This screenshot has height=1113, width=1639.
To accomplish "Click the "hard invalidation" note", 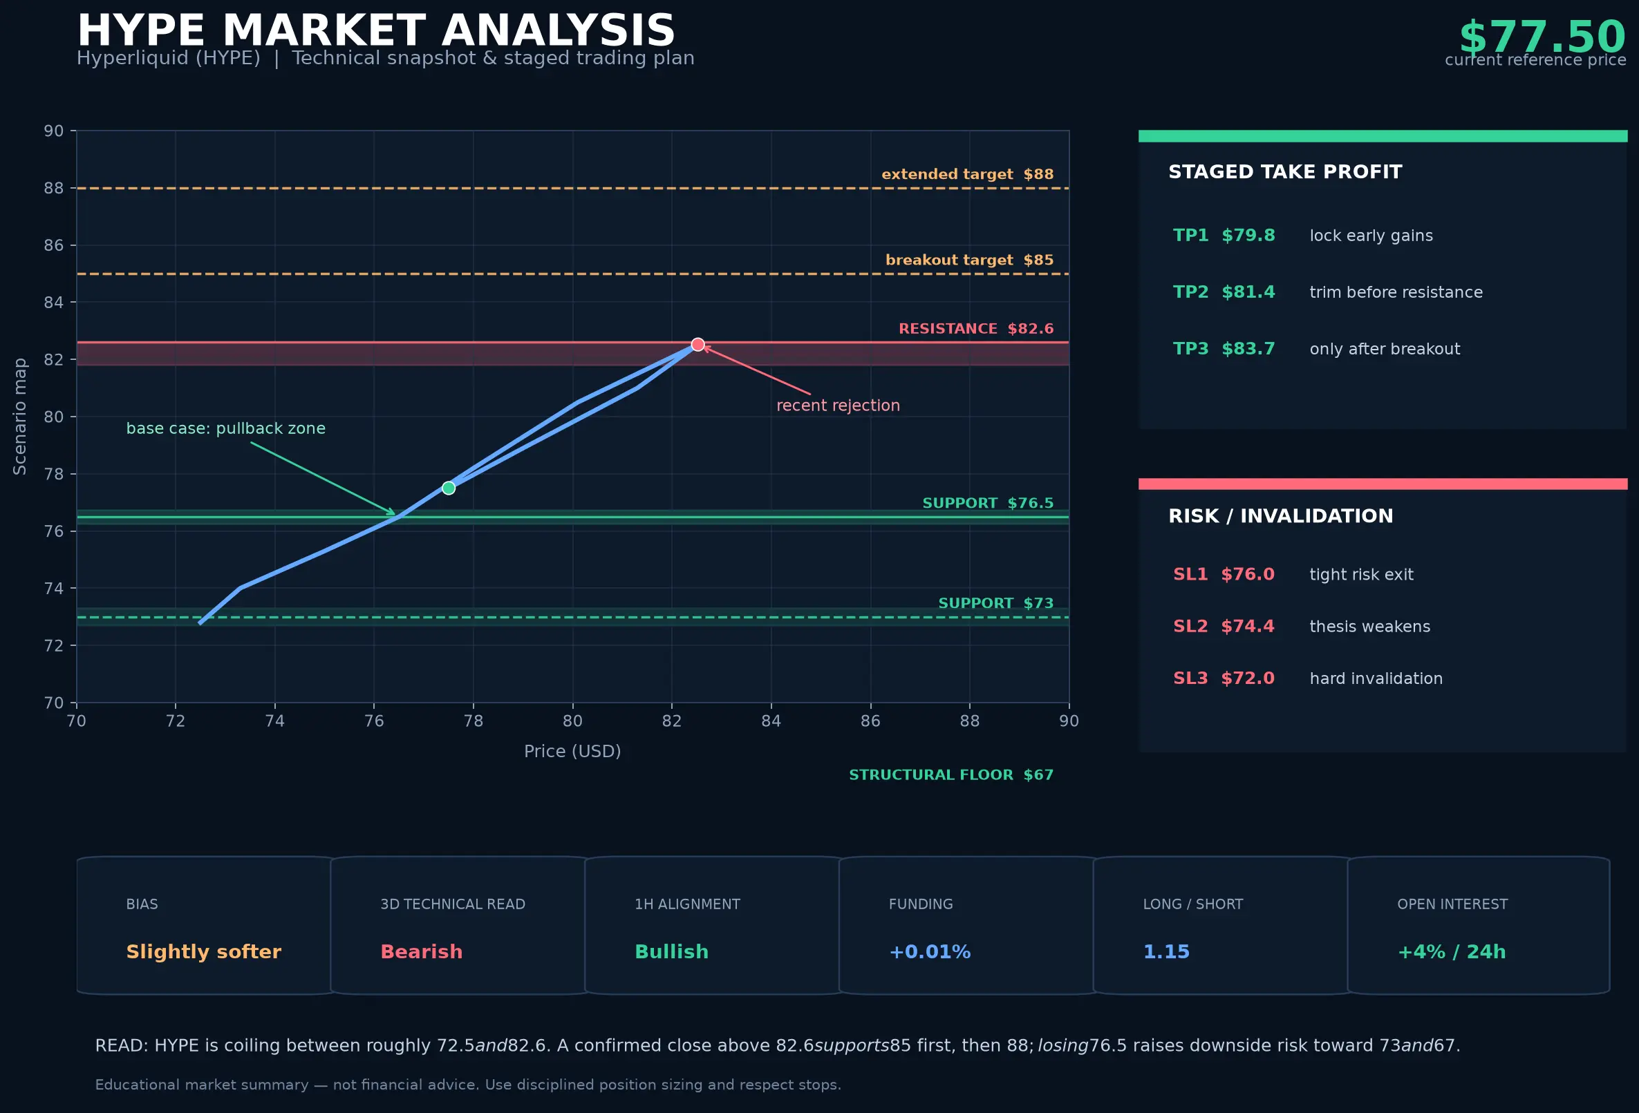I will (1376, 679).
